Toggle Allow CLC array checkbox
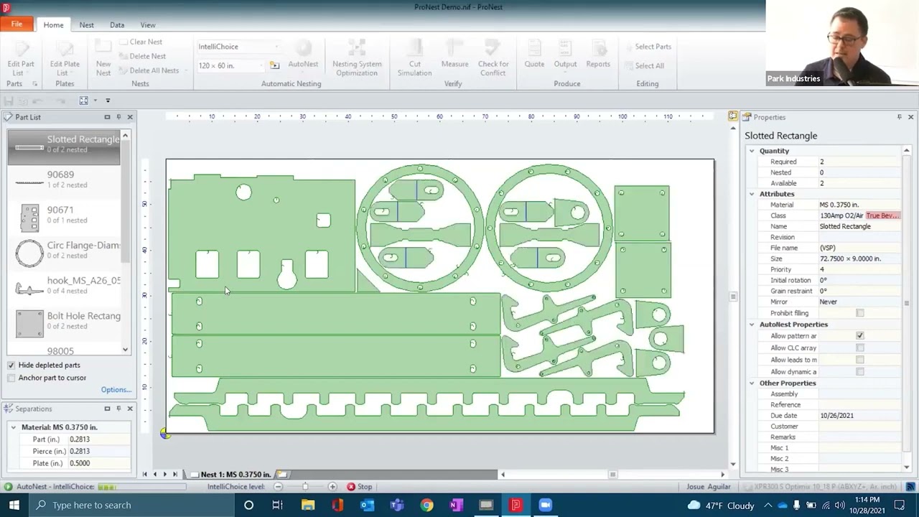Image resolution: width=919 pixels, height=517 pixels. coord(860,348)
